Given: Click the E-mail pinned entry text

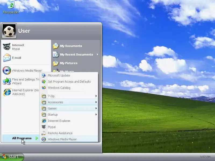Looking at the screenshot, I should tap(17, 58).
